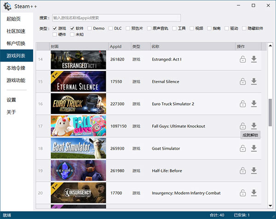Click unlock icon for Goat Simulator
The image size is (276, 219).
coord(242,148)
